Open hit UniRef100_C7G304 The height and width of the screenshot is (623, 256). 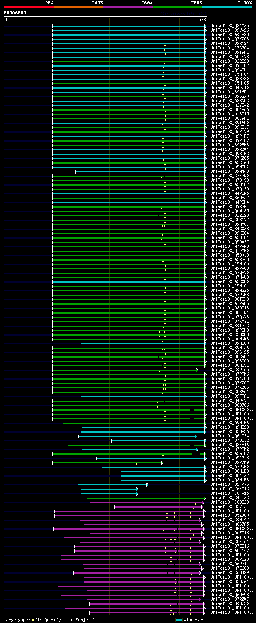230,48
